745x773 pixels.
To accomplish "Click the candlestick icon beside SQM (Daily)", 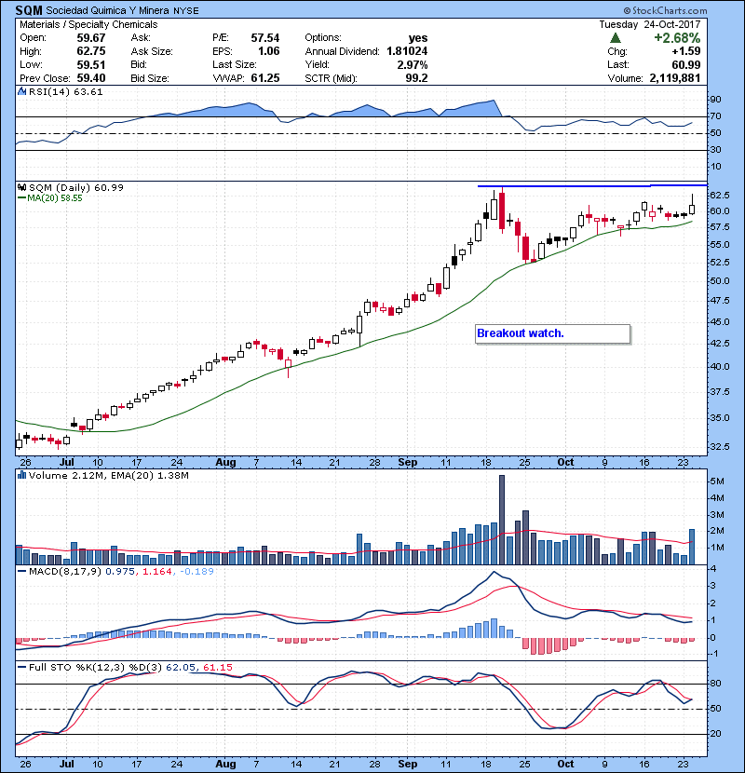I will (x=22, y=187).
